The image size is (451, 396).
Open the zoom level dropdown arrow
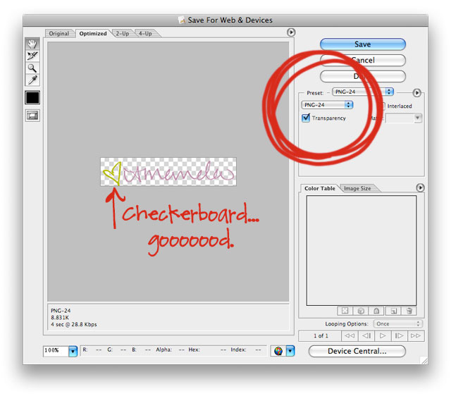click(x=73, y=351)
